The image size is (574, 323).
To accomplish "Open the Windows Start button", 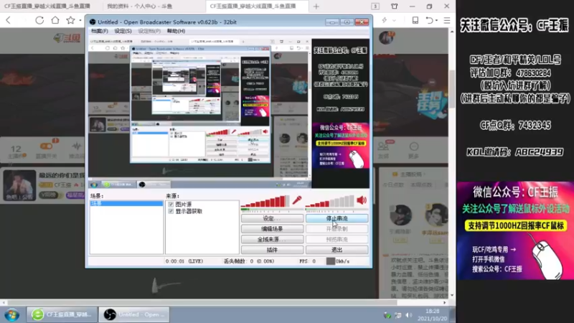I will tap(11, 314).
